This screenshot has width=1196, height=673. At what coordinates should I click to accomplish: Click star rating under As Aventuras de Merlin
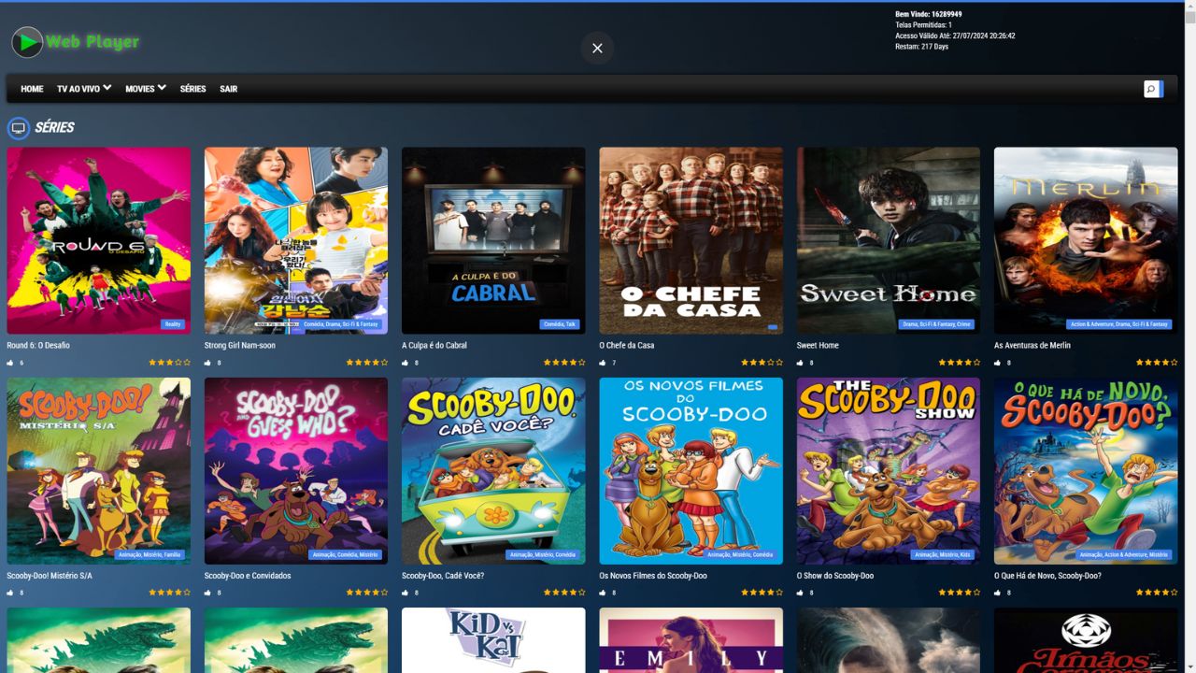pyautogui.click(x=1156, y=363)
